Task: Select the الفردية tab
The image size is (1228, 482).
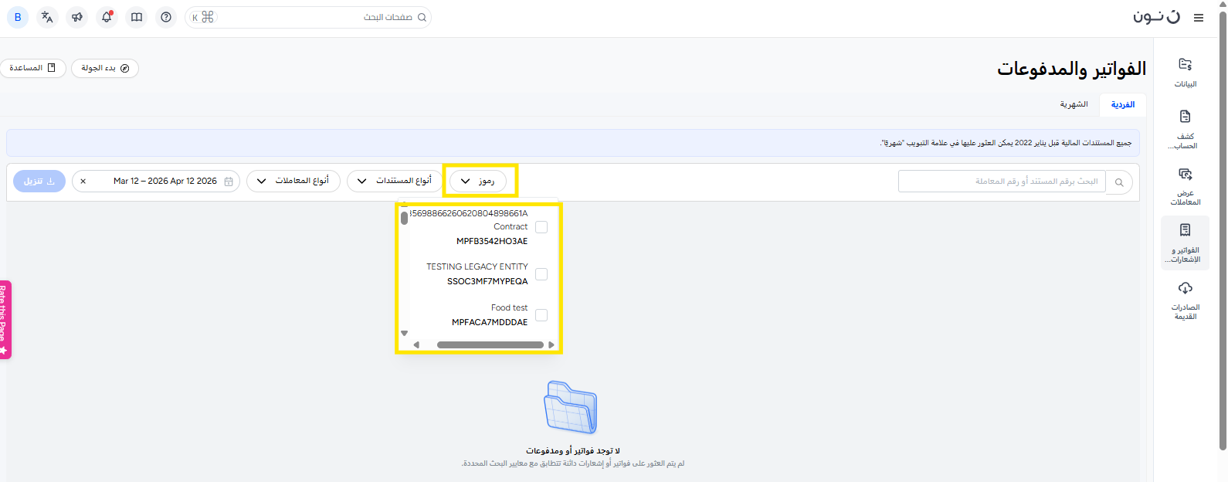Action: [x=1122, y=104]
